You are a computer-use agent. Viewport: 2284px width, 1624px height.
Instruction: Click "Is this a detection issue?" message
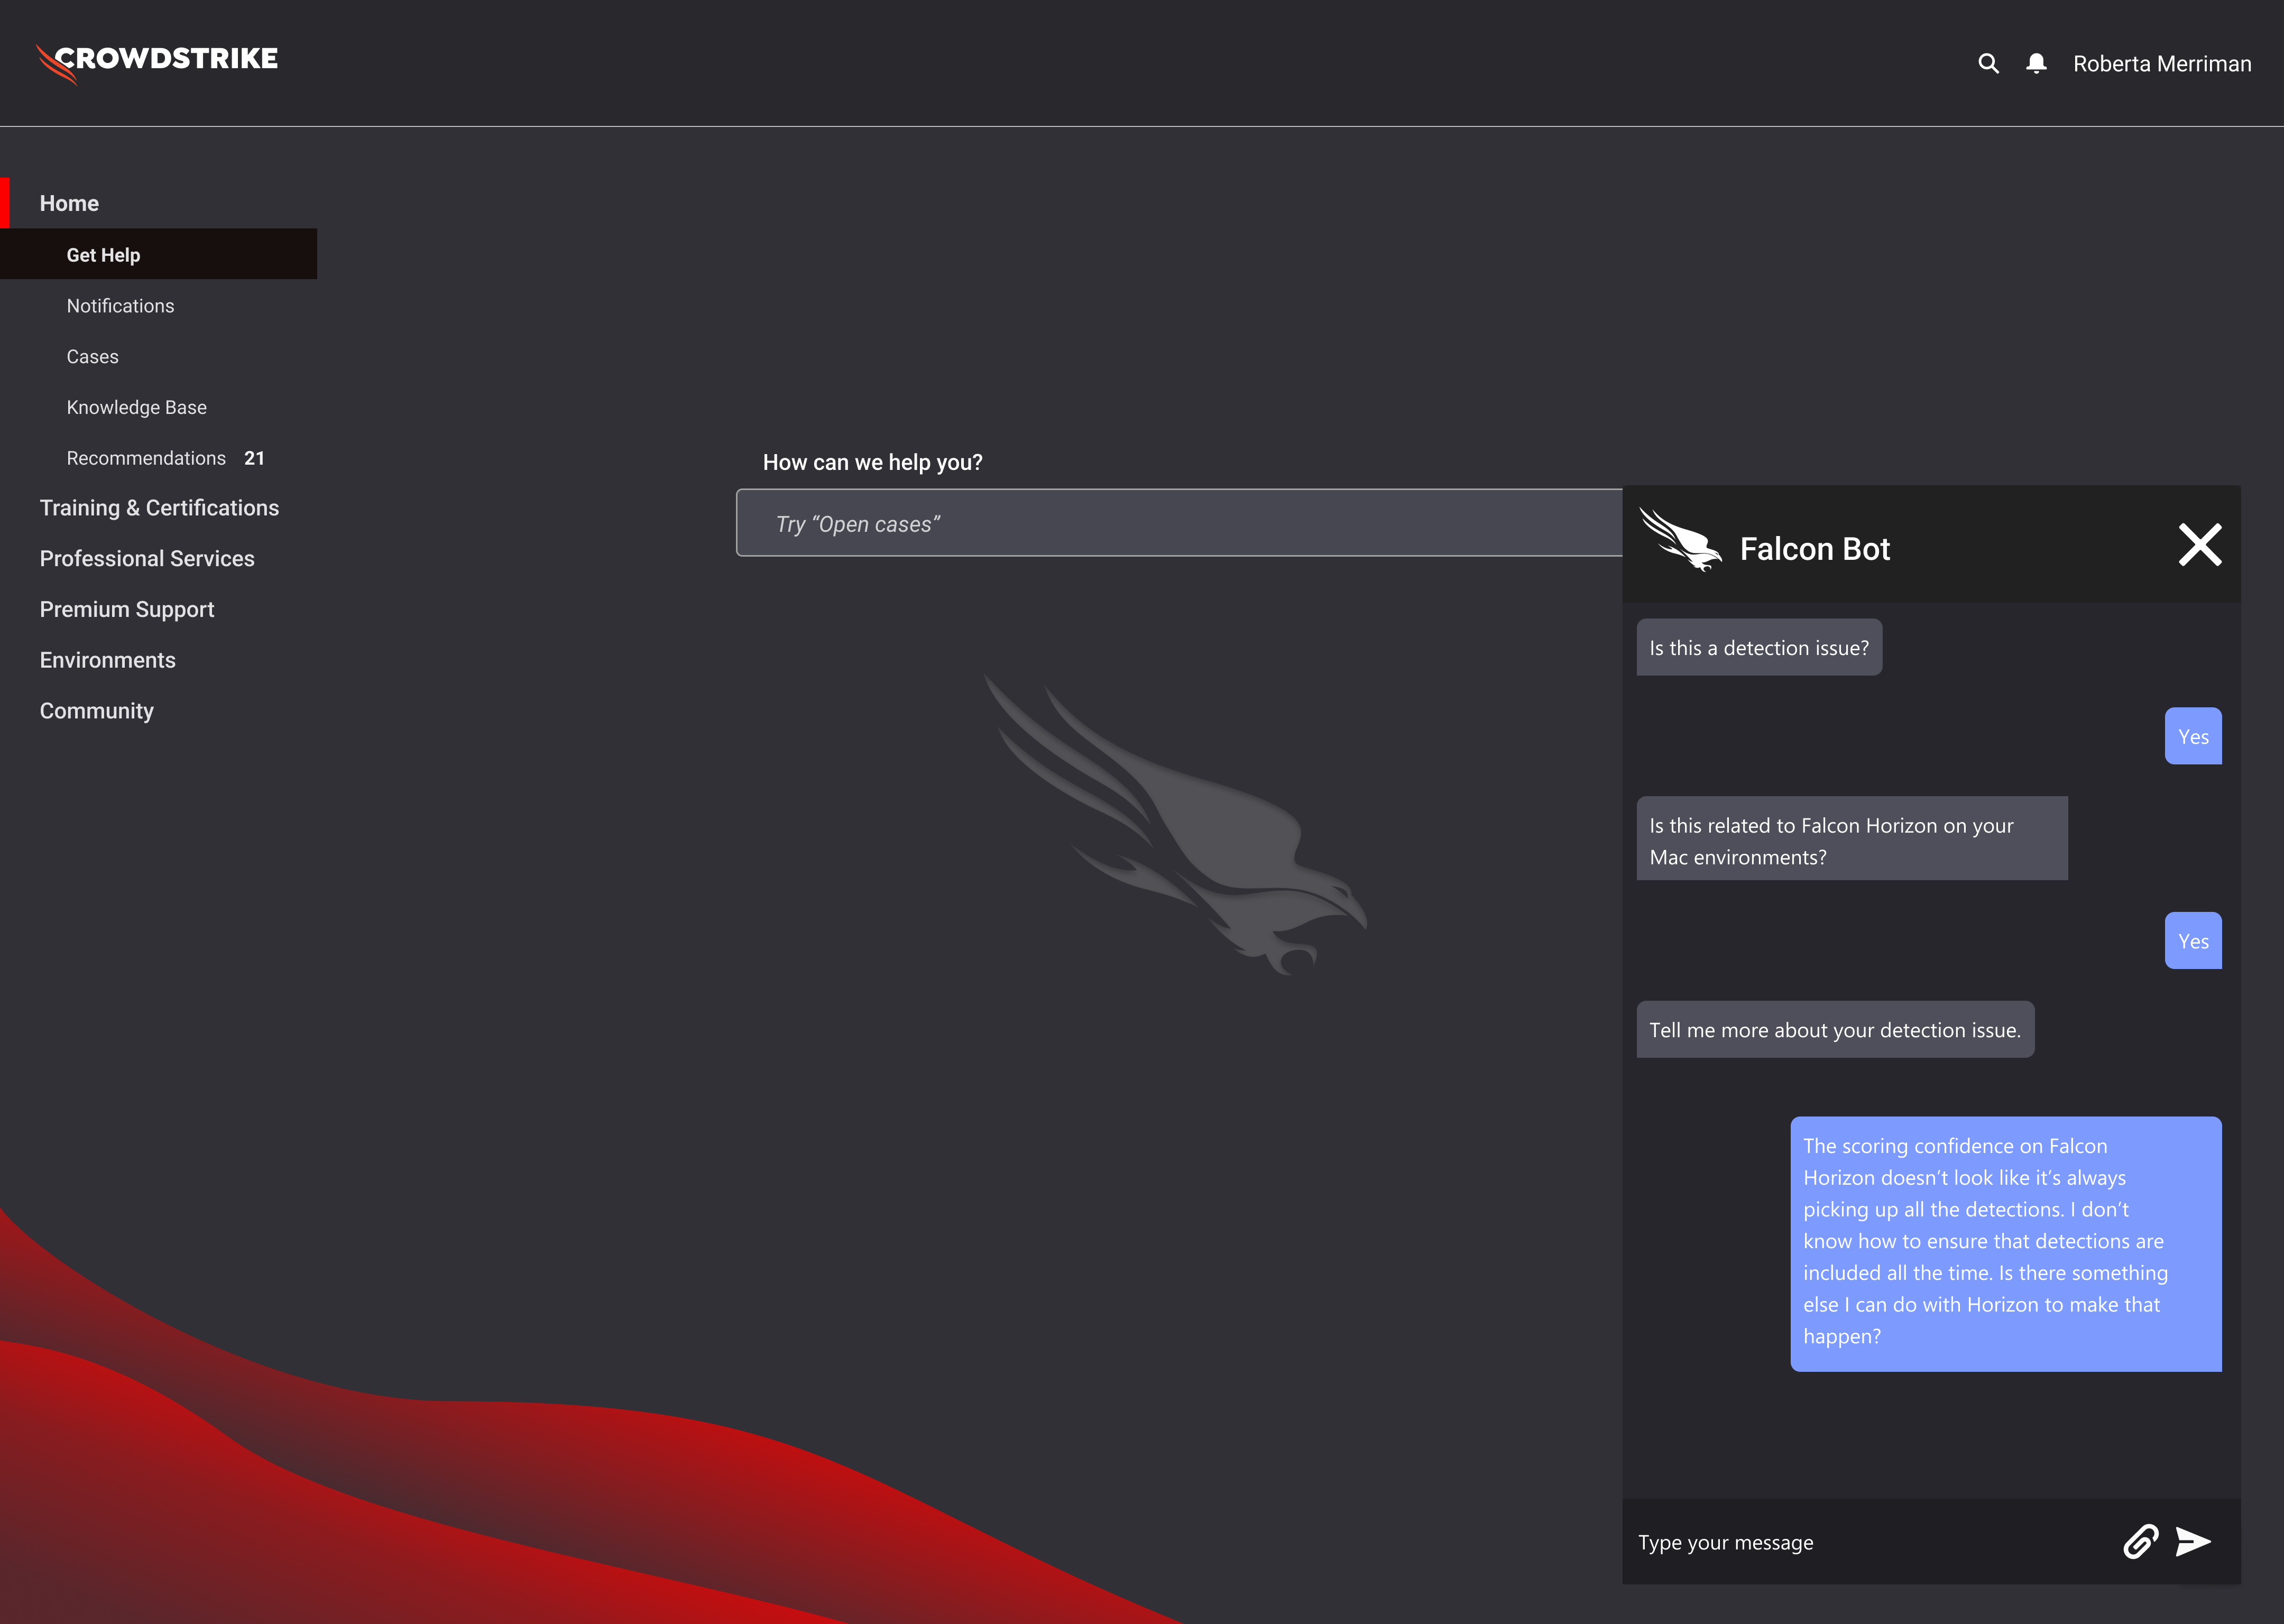coord(1759,648)
